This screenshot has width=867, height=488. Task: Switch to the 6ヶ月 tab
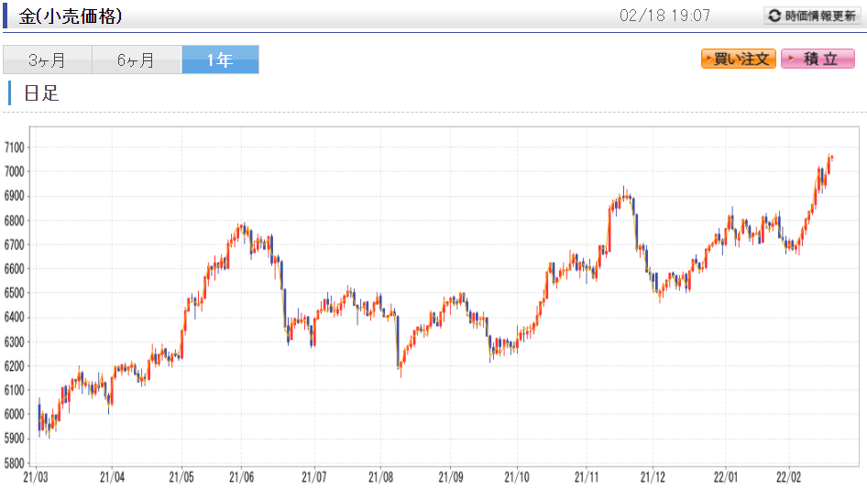tap(137, 60)
